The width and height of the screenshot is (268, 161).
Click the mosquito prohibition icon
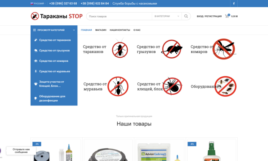point(224,49)
